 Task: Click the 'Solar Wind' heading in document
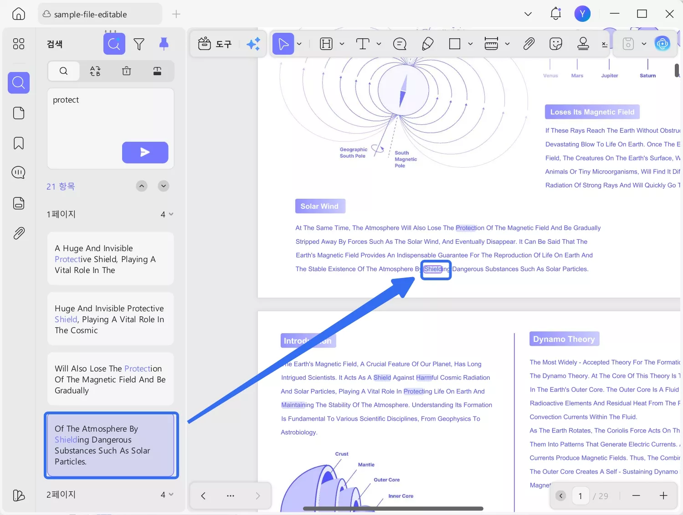coord(320,206)
